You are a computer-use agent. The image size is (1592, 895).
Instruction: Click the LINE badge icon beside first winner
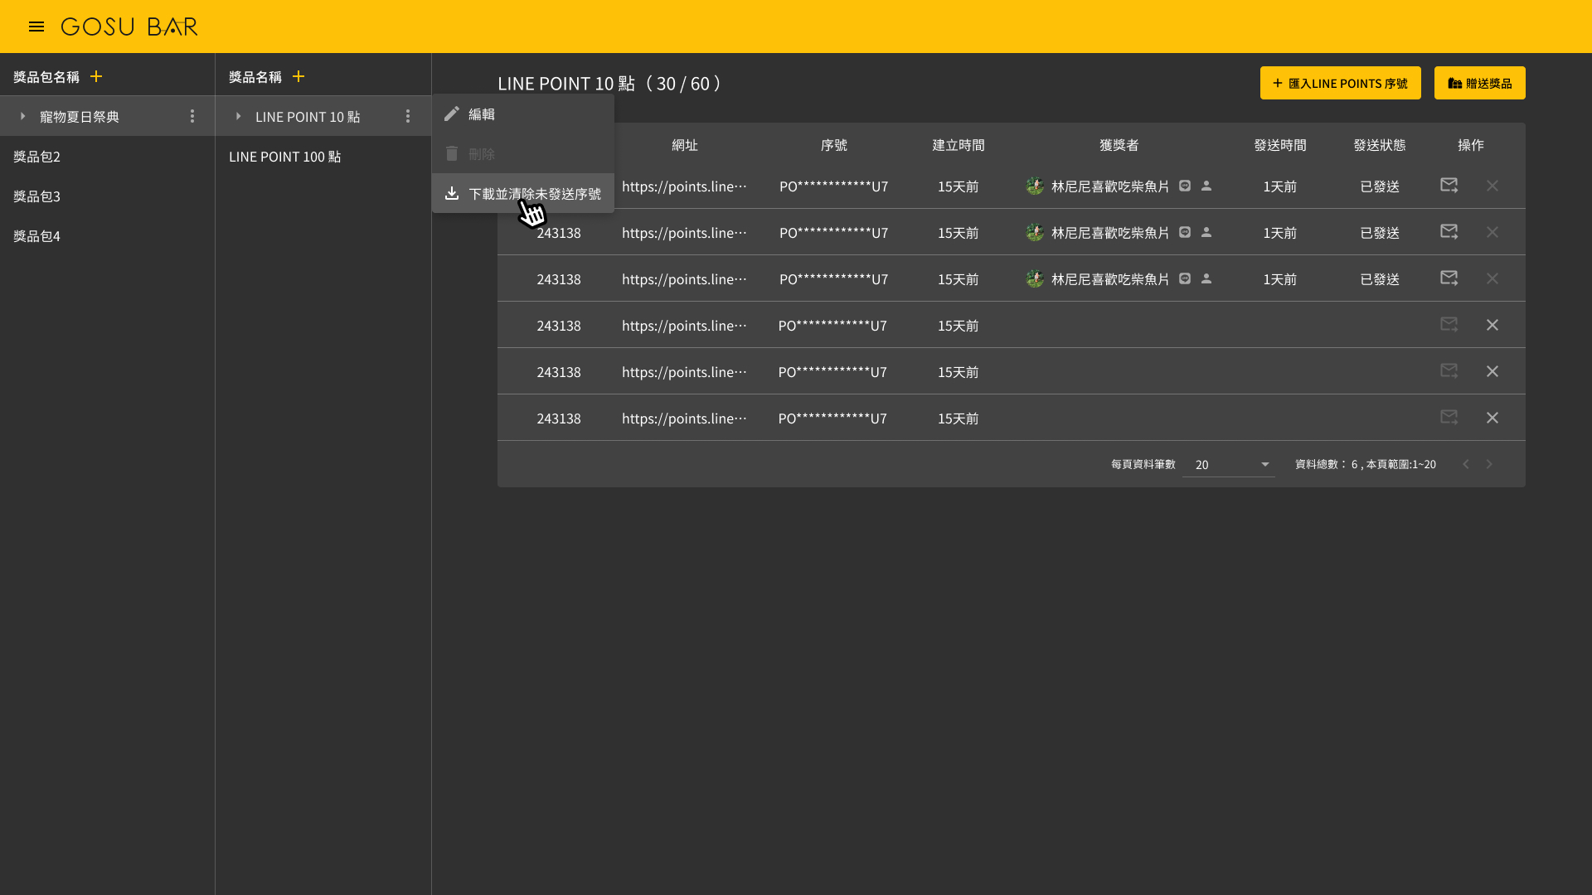pos(1185,186)
